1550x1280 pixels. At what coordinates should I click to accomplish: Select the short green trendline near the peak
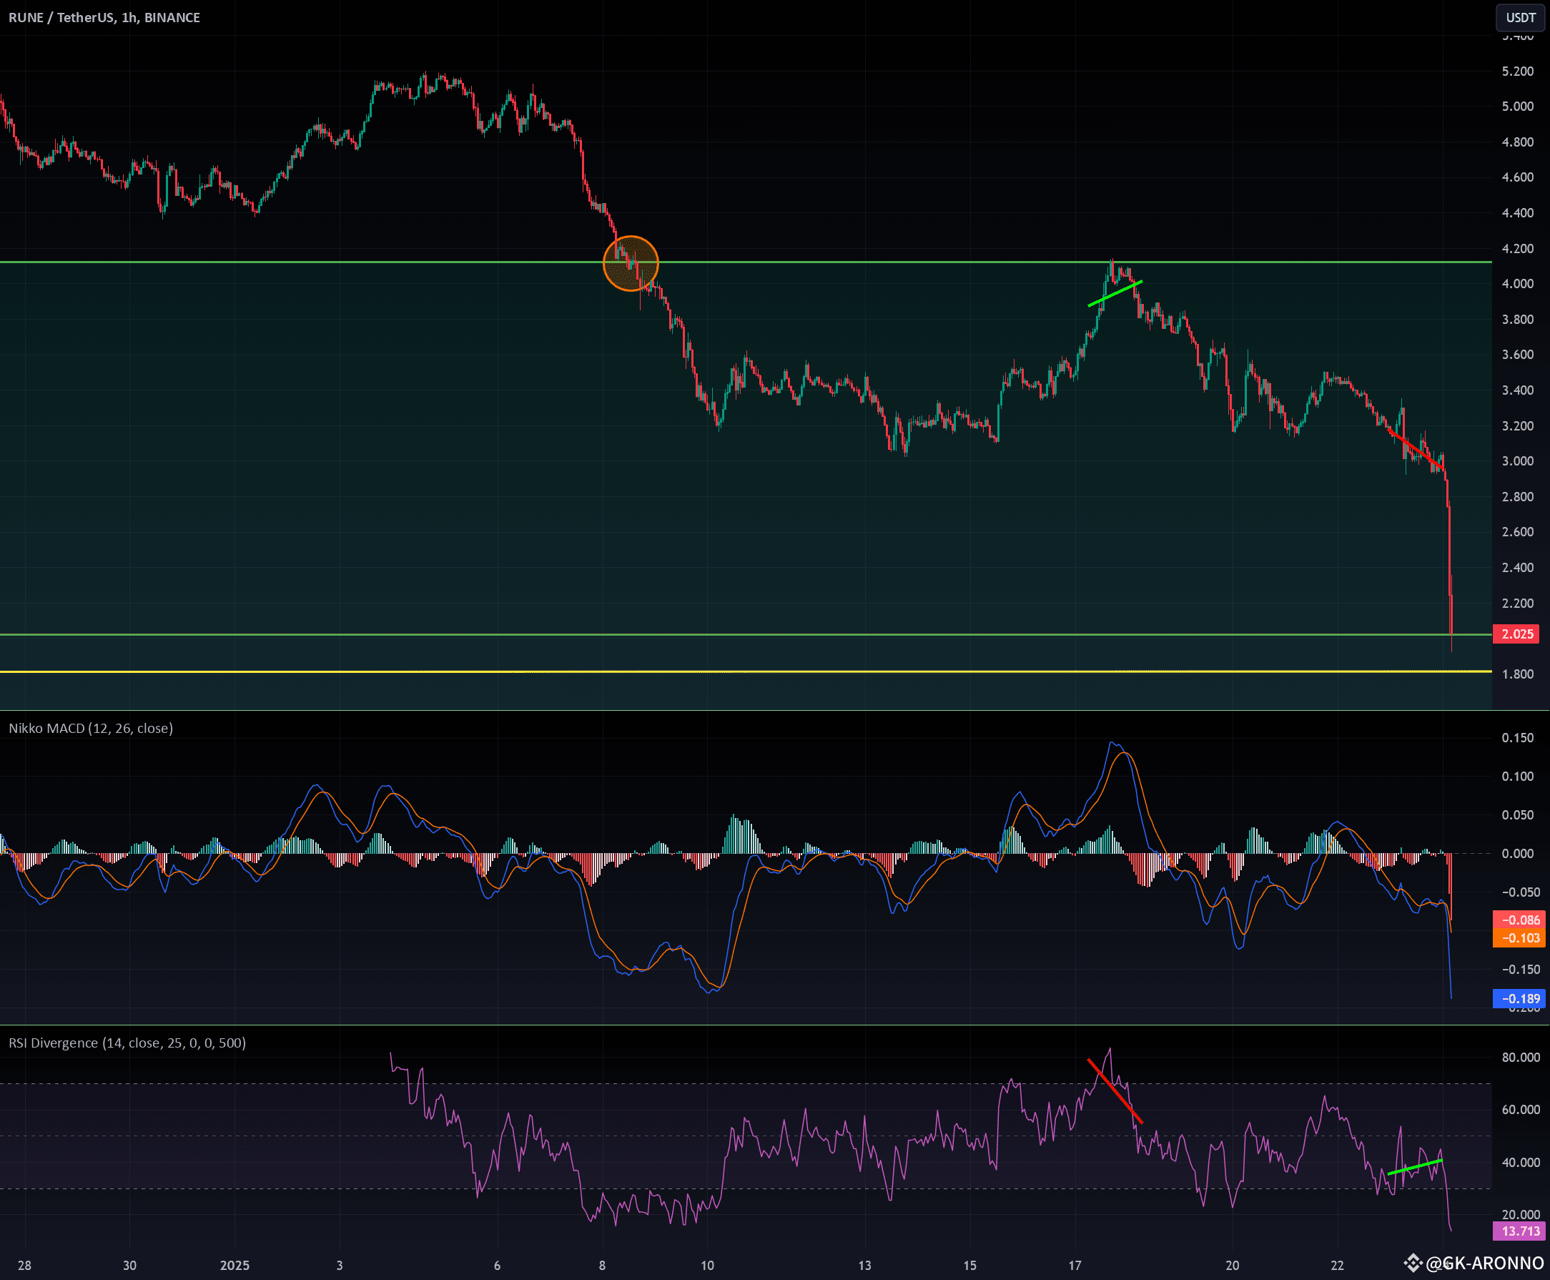tap(1115, 294)
